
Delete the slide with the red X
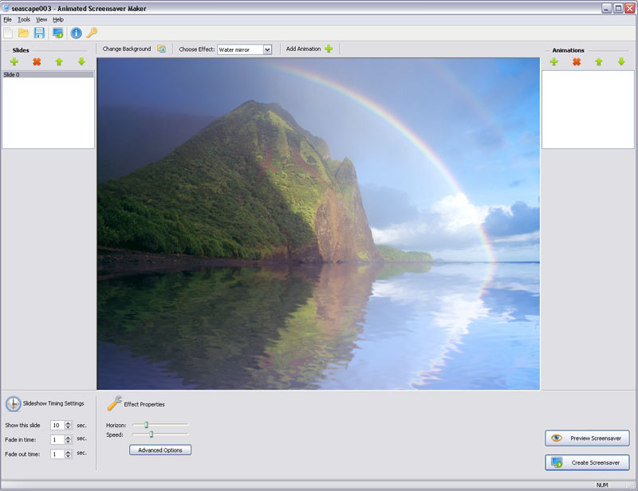37,62
